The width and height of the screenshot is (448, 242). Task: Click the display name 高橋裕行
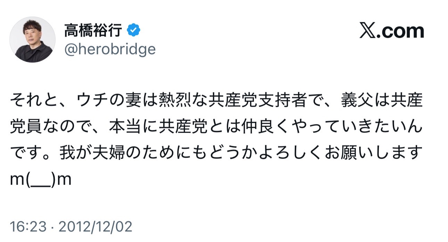pos(93,31)
